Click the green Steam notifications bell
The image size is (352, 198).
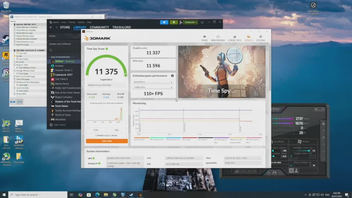[174, 22]
